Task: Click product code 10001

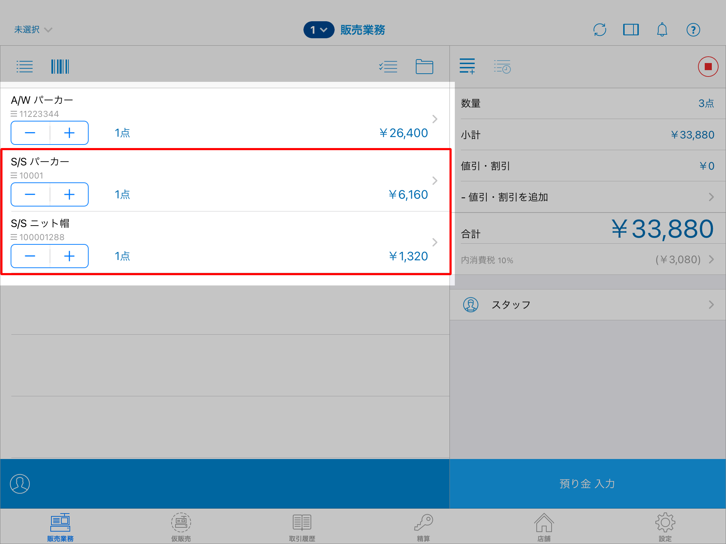Action: pos(31,176)
